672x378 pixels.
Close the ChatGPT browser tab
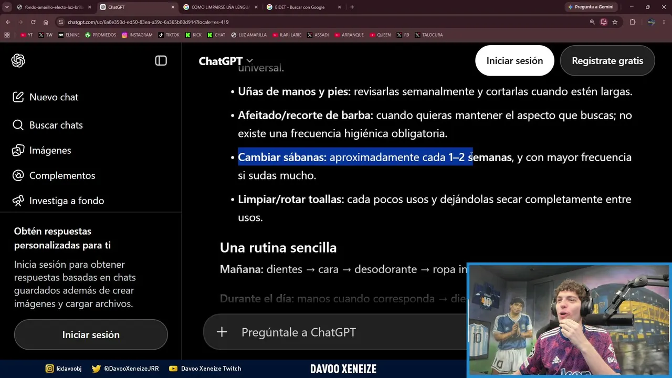click(x=173, y=7)
